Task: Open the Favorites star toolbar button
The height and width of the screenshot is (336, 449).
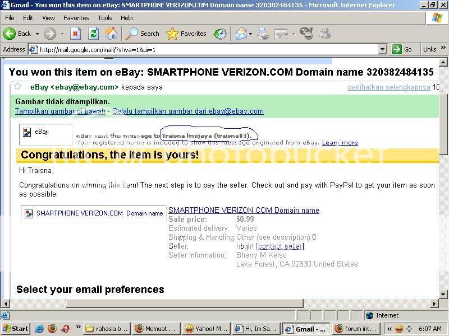Action: tap(186, 34)
